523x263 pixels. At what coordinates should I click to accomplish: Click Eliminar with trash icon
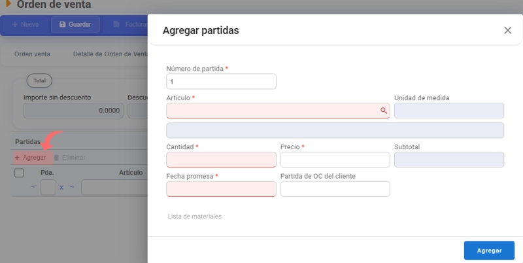pos(70,157)
